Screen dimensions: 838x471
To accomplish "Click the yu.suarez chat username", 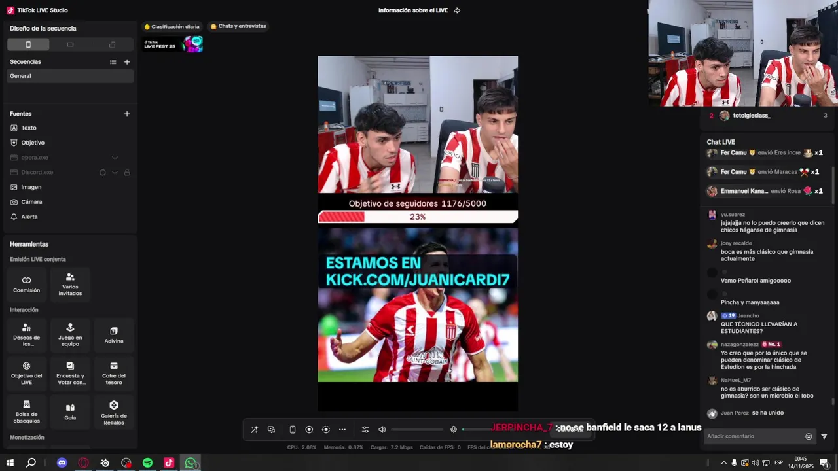I will [733, 215].
